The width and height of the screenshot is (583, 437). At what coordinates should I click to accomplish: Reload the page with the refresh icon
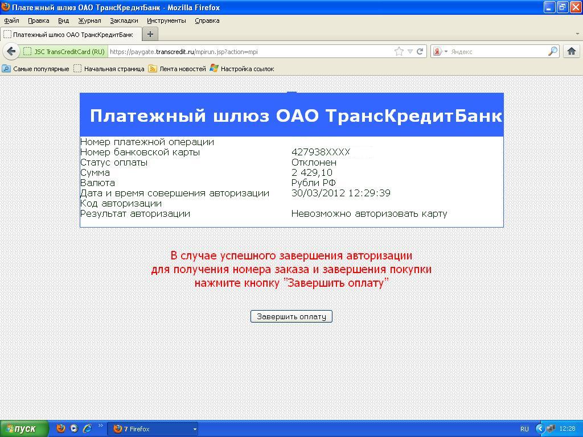pos(420,51)
